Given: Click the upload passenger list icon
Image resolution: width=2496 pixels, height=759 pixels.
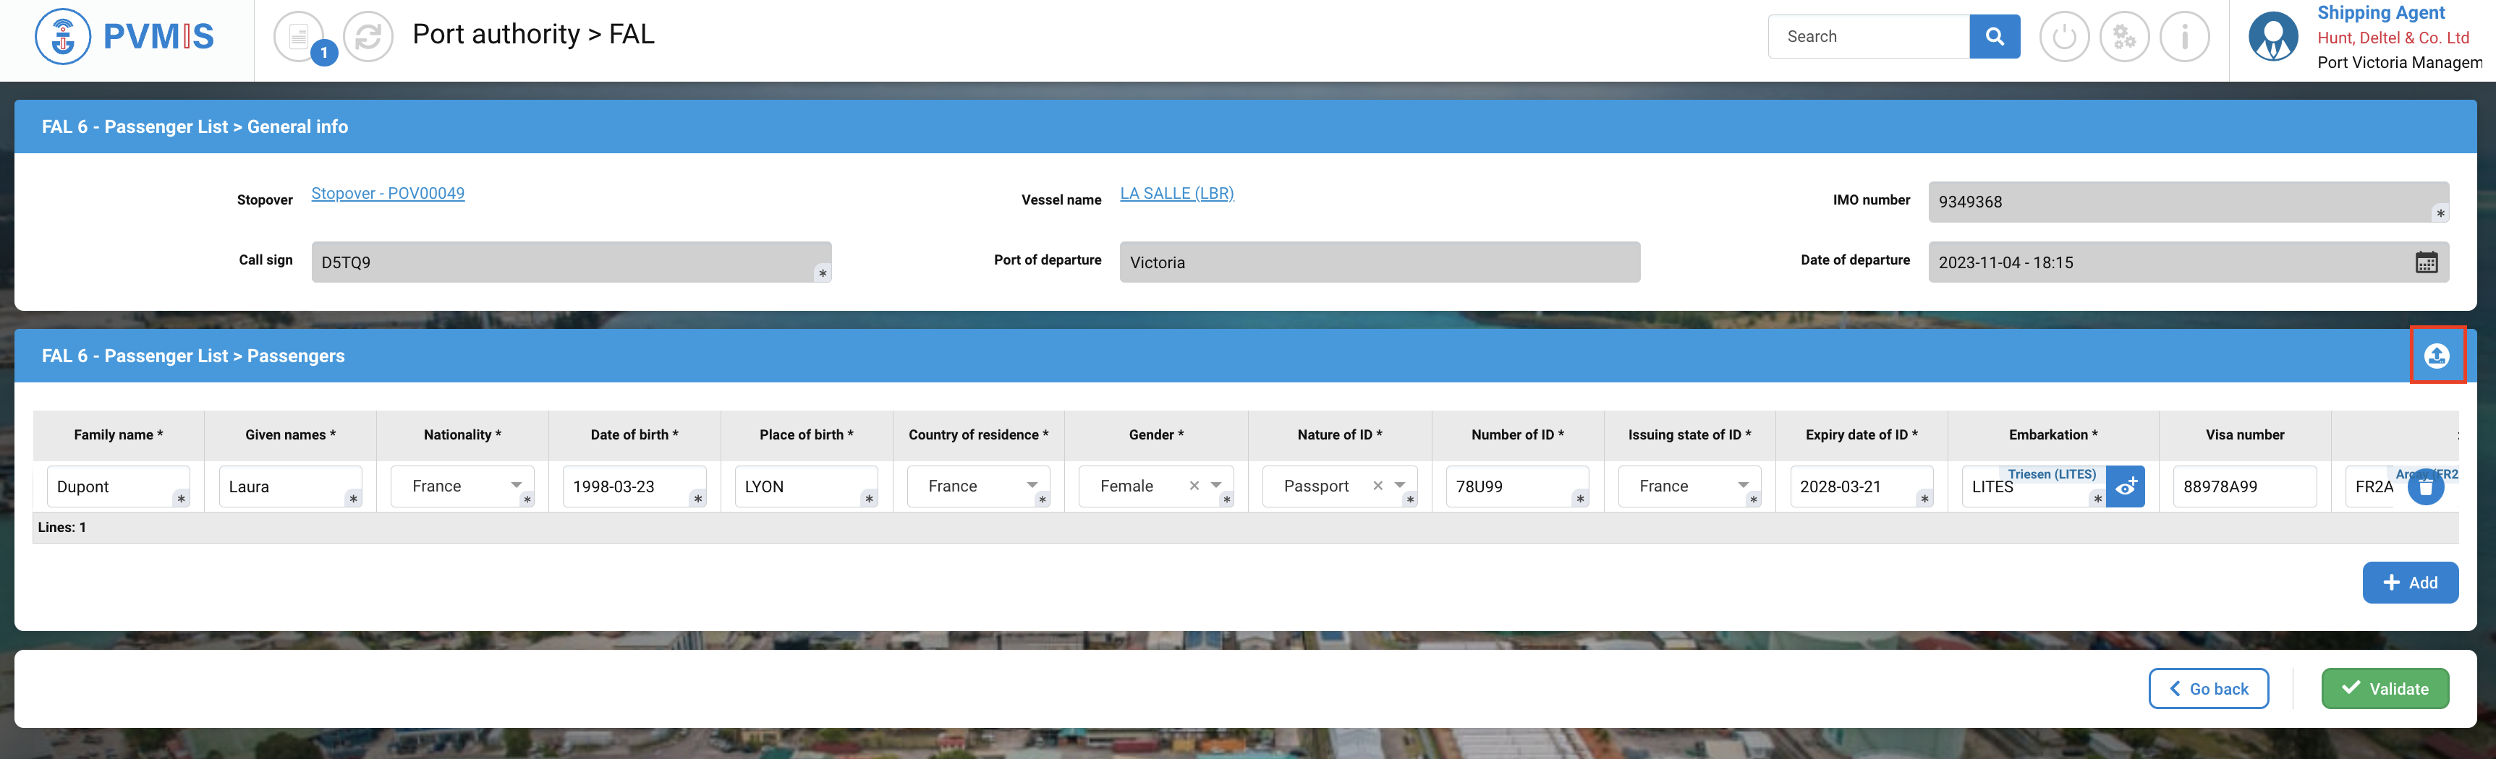Looking at the screenshot, I should click(2436, 356).
